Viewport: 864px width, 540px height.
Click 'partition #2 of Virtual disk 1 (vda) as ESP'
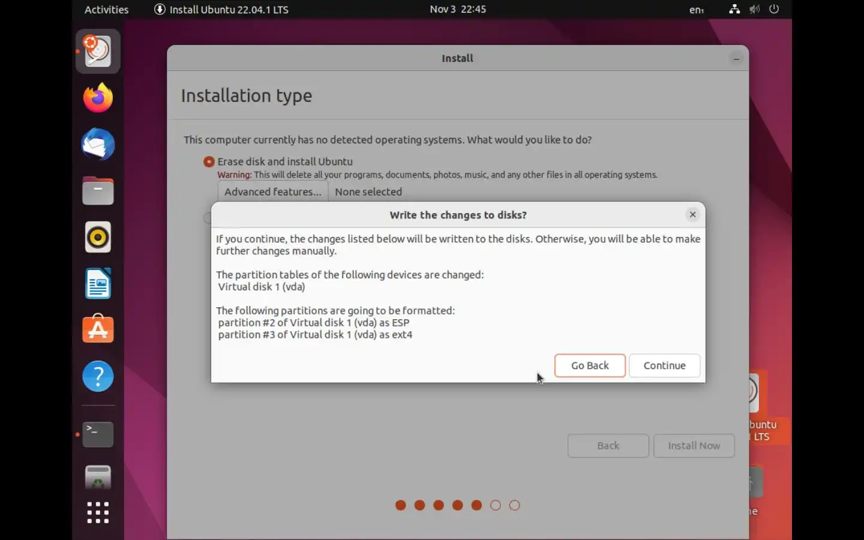point(314,323)
